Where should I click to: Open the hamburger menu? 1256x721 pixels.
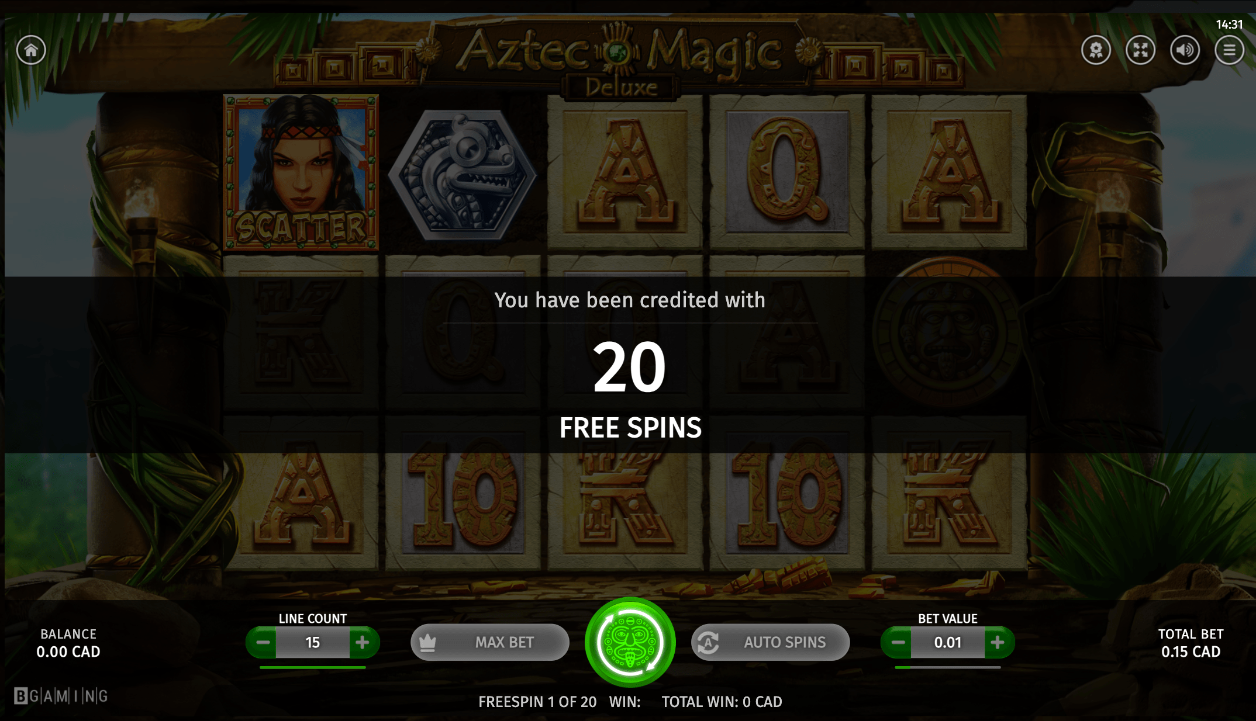1229,50
